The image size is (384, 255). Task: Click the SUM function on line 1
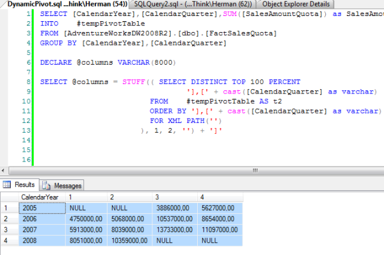[x=230, y=13]
